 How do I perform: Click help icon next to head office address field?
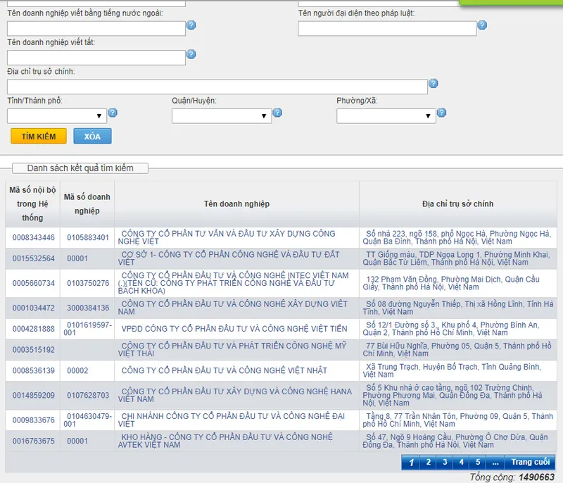434,84
